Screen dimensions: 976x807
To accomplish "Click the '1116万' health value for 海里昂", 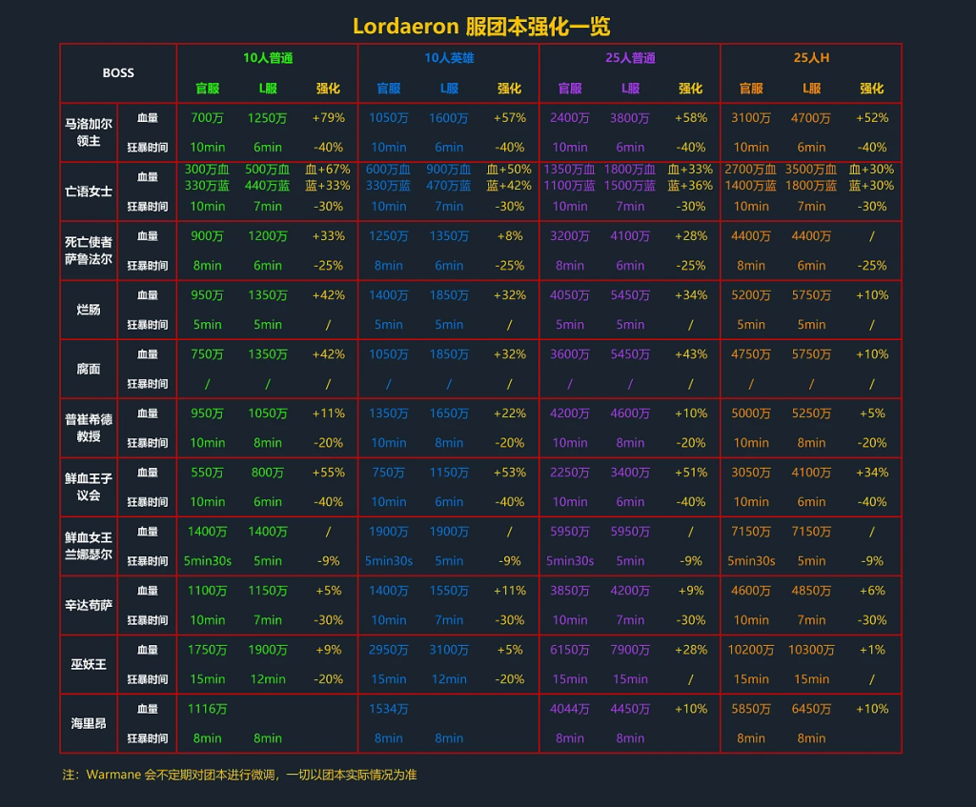I will (207, 709).
